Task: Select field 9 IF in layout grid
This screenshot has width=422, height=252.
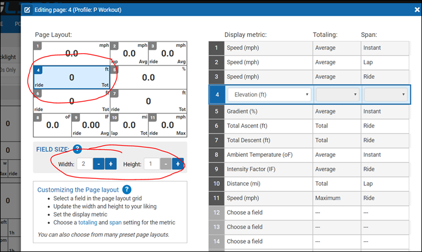Action: tap(91, 125)
